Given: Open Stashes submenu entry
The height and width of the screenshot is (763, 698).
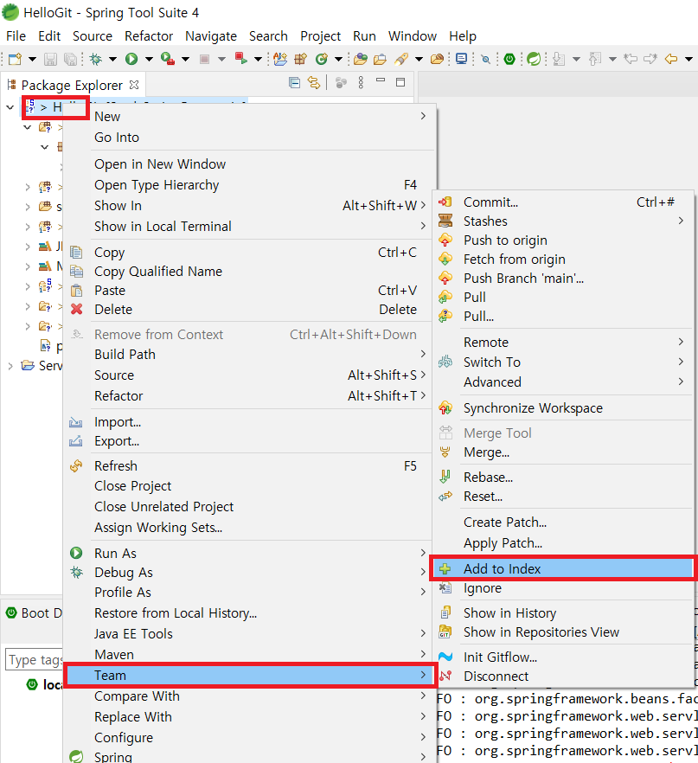Looking at the screenshot, I should coord(563,221).
